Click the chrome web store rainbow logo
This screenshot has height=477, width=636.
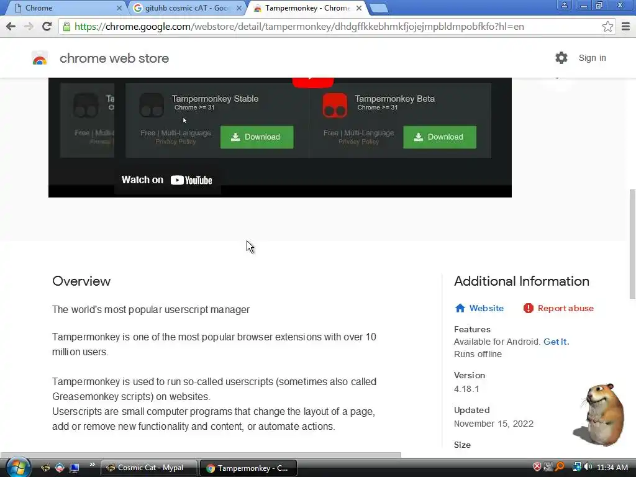[40, 58]
